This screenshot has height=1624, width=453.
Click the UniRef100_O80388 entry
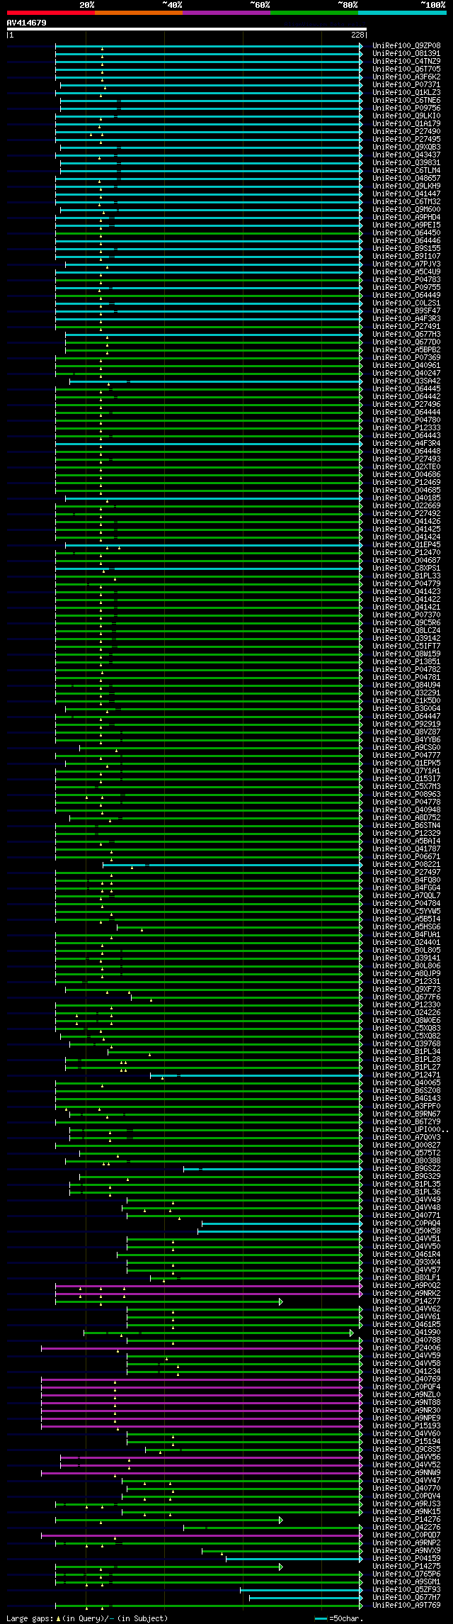406,1161
